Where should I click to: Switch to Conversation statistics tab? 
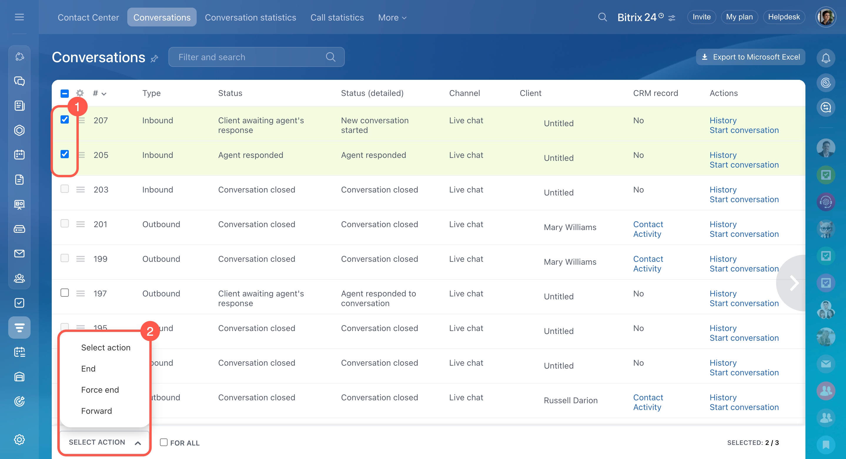tap(250, 17)
